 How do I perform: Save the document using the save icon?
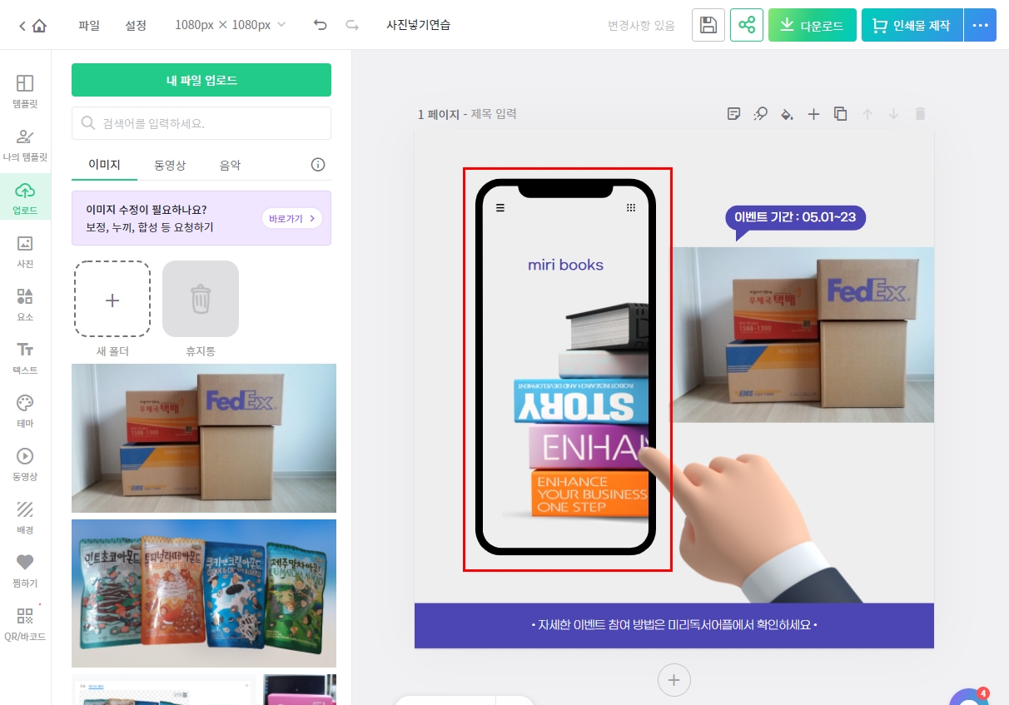click(x=708, y=25)
